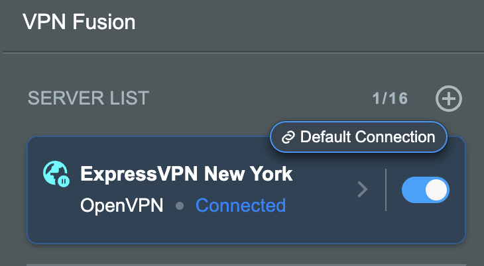Click the SERVER LIST section label
This screenshot has height=266, width=484.
point(88,98)
